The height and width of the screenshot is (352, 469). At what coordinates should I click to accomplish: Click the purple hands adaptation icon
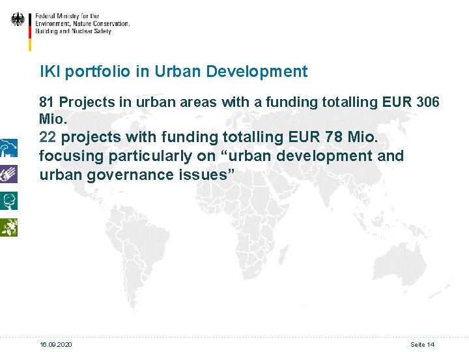(8, 174)
